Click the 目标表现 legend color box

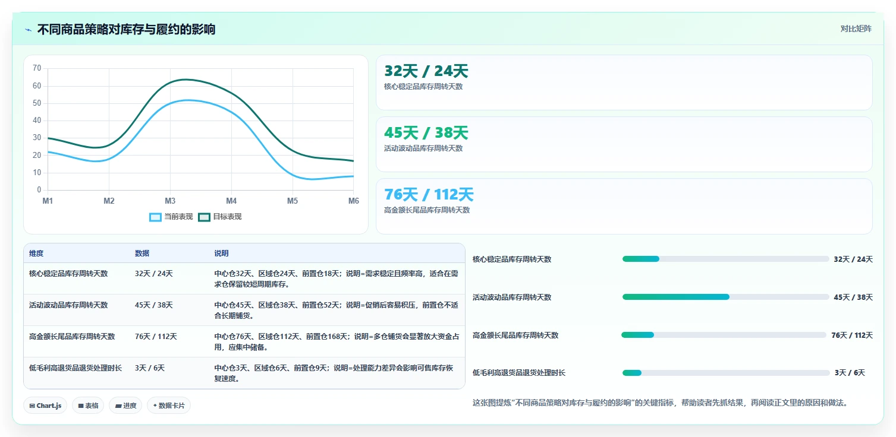click(204, 217)
